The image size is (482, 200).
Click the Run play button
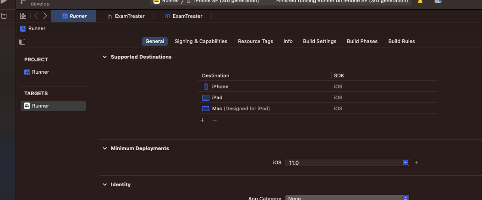pyautogui.click(x=3, y=1)
